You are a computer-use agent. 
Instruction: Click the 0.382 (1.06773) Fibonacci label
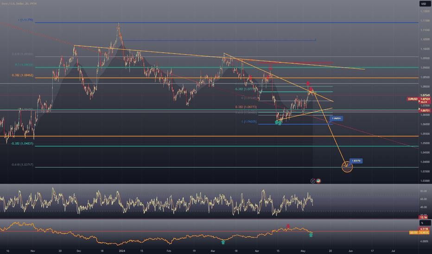246,107
